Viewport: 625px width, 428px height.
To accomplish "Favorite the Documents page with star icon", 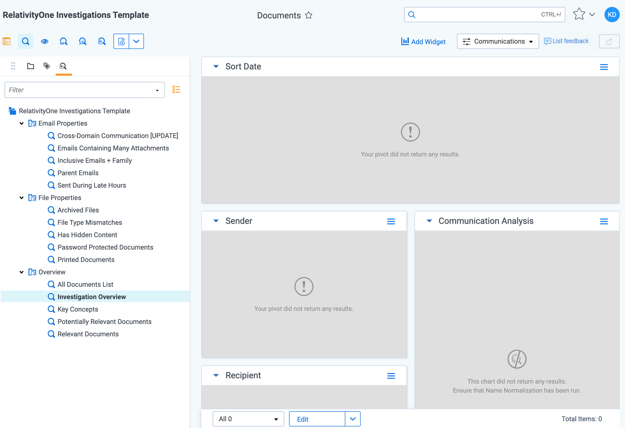I will pos(309,15).
